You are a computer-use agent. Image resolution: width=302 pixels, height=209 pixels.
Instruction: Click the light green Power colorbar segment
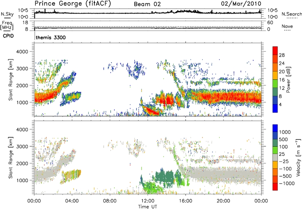click(x=275, y=83)
